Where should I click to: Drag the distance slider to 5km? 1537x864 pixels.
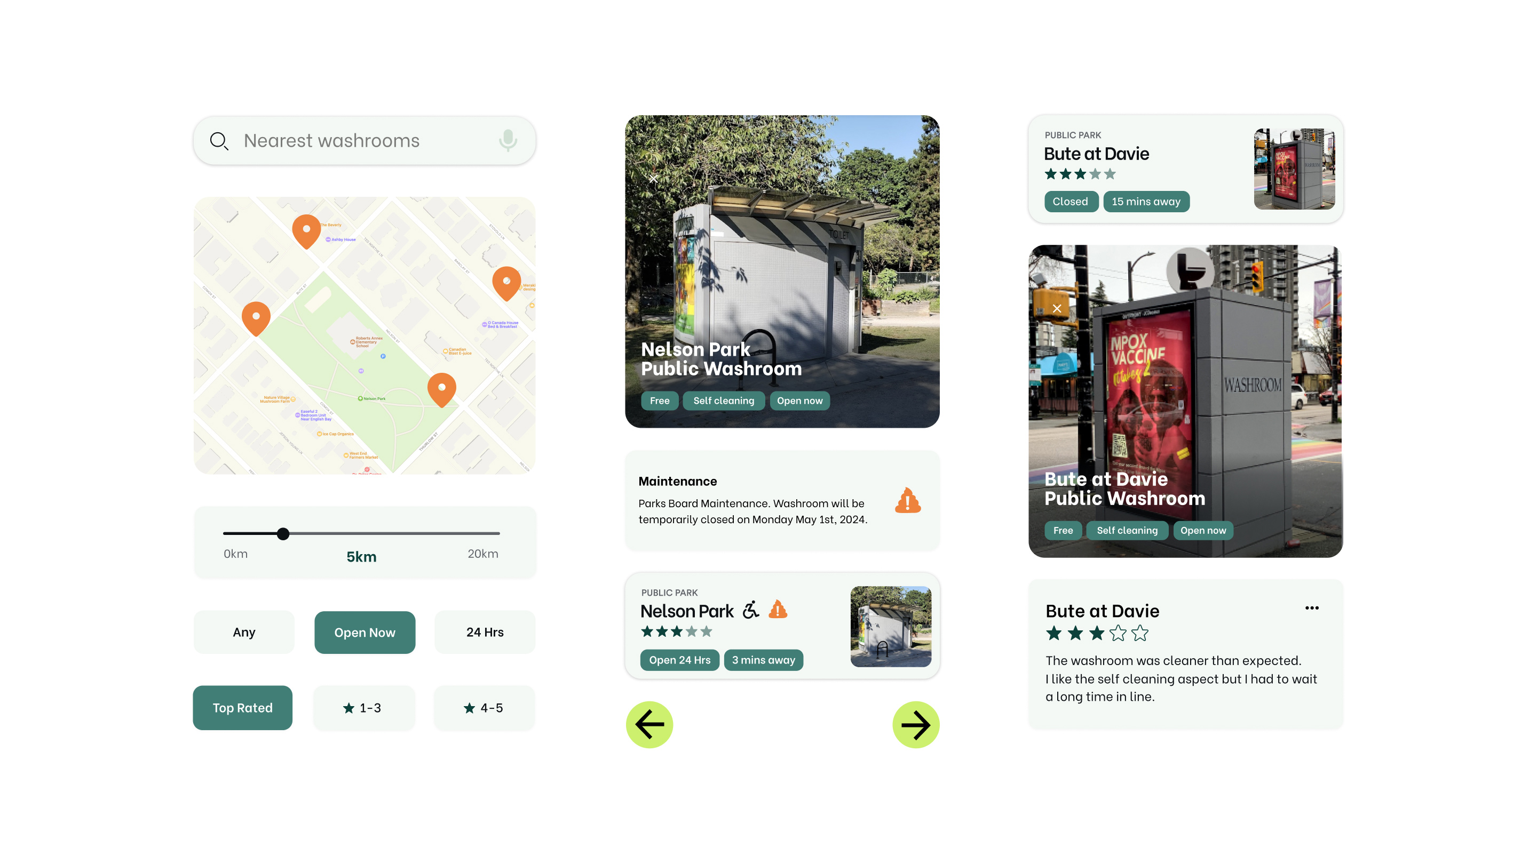(284, 534)
